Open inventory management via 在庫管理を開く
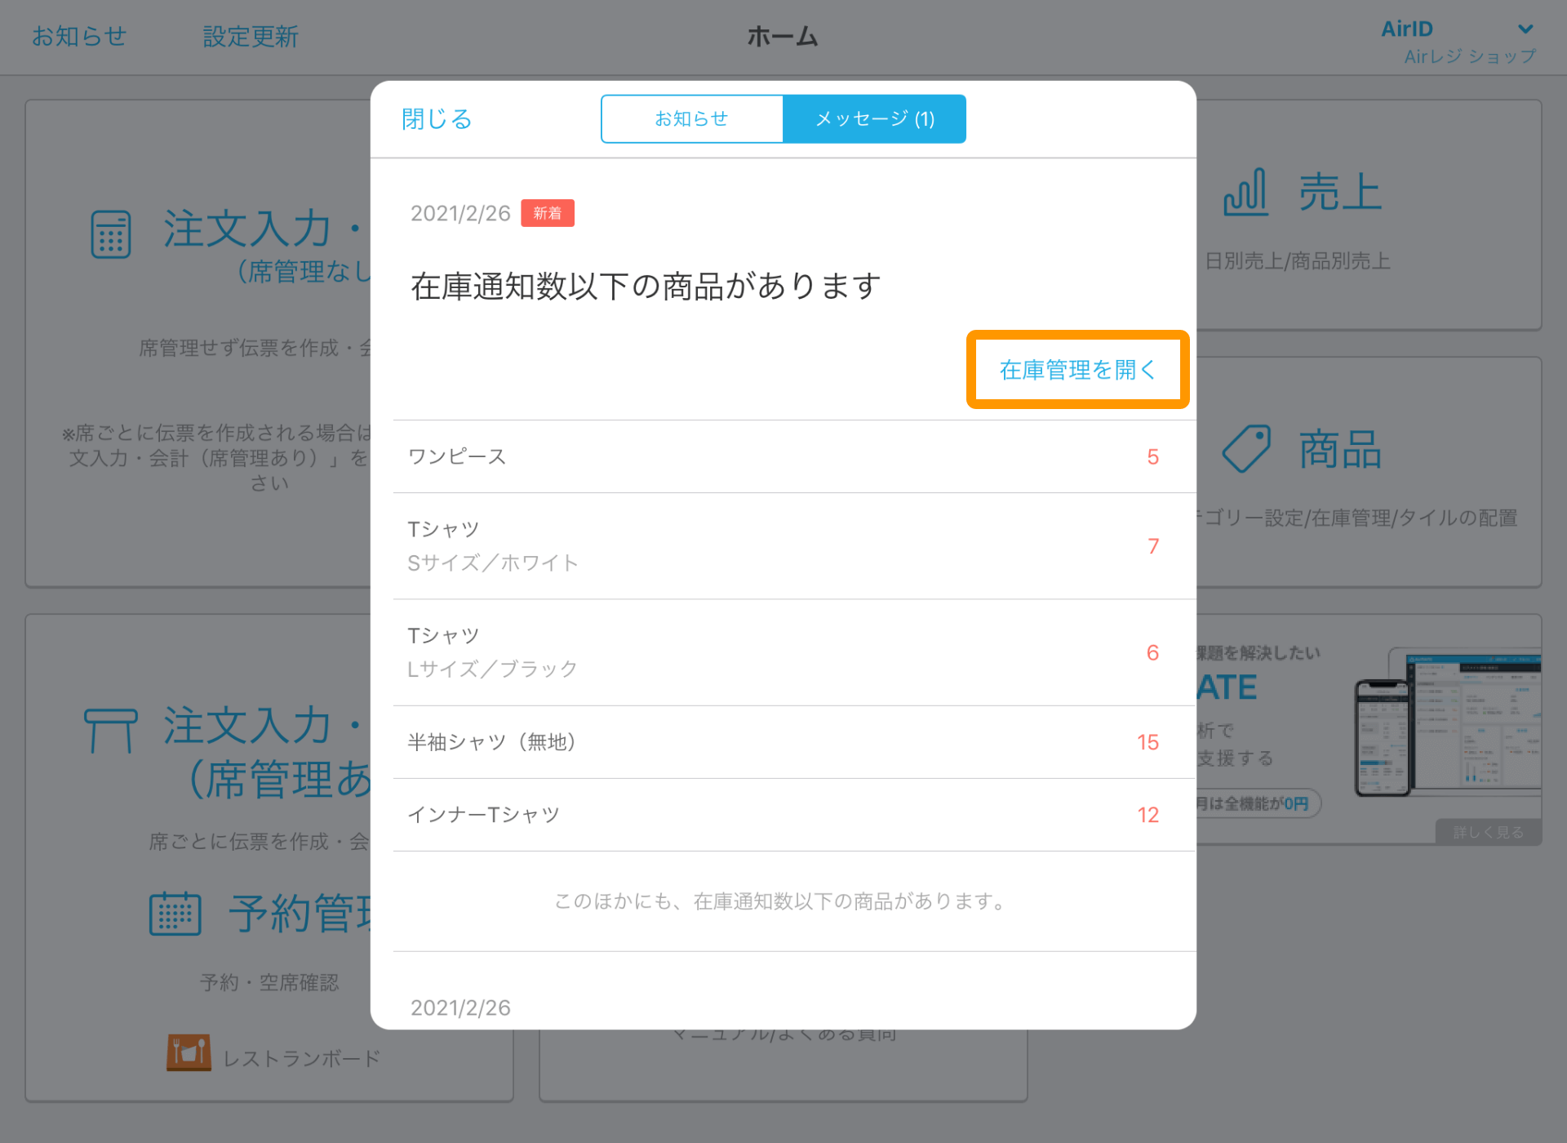Screen dimensions: 1567x1143 click(x=1077, y=369)
